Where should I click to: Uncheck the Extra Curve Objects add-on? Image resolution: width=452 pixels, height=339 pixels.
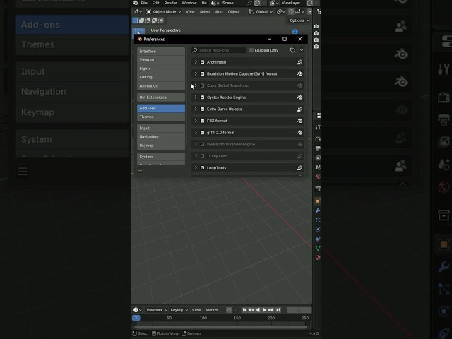click(203, 109)
